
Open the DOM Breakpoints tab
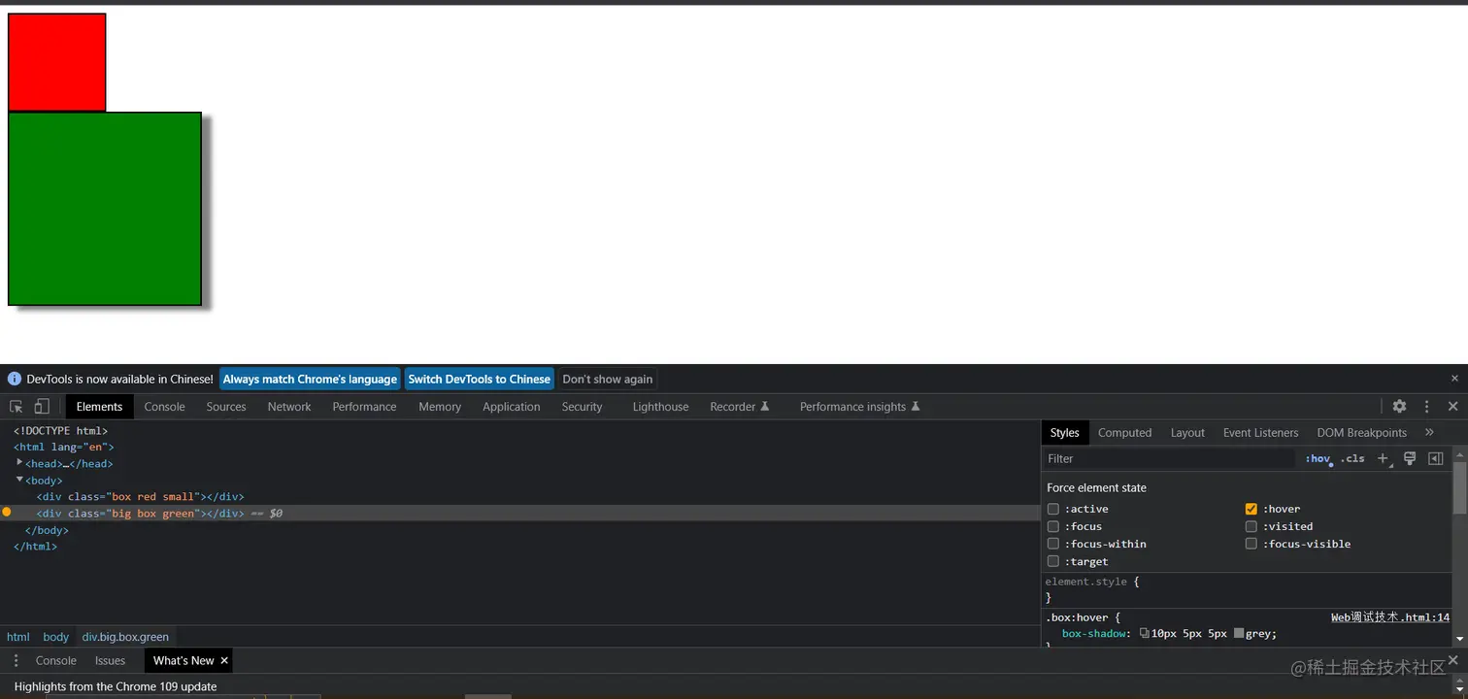[1361, 432]
